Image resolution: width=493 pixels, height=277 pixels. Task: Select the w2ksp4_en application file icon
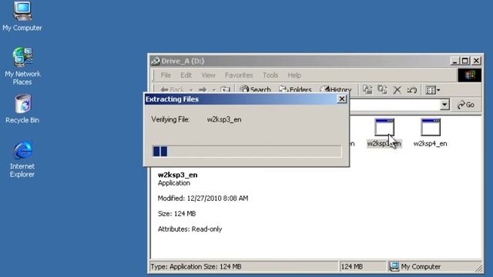point(431,128)
